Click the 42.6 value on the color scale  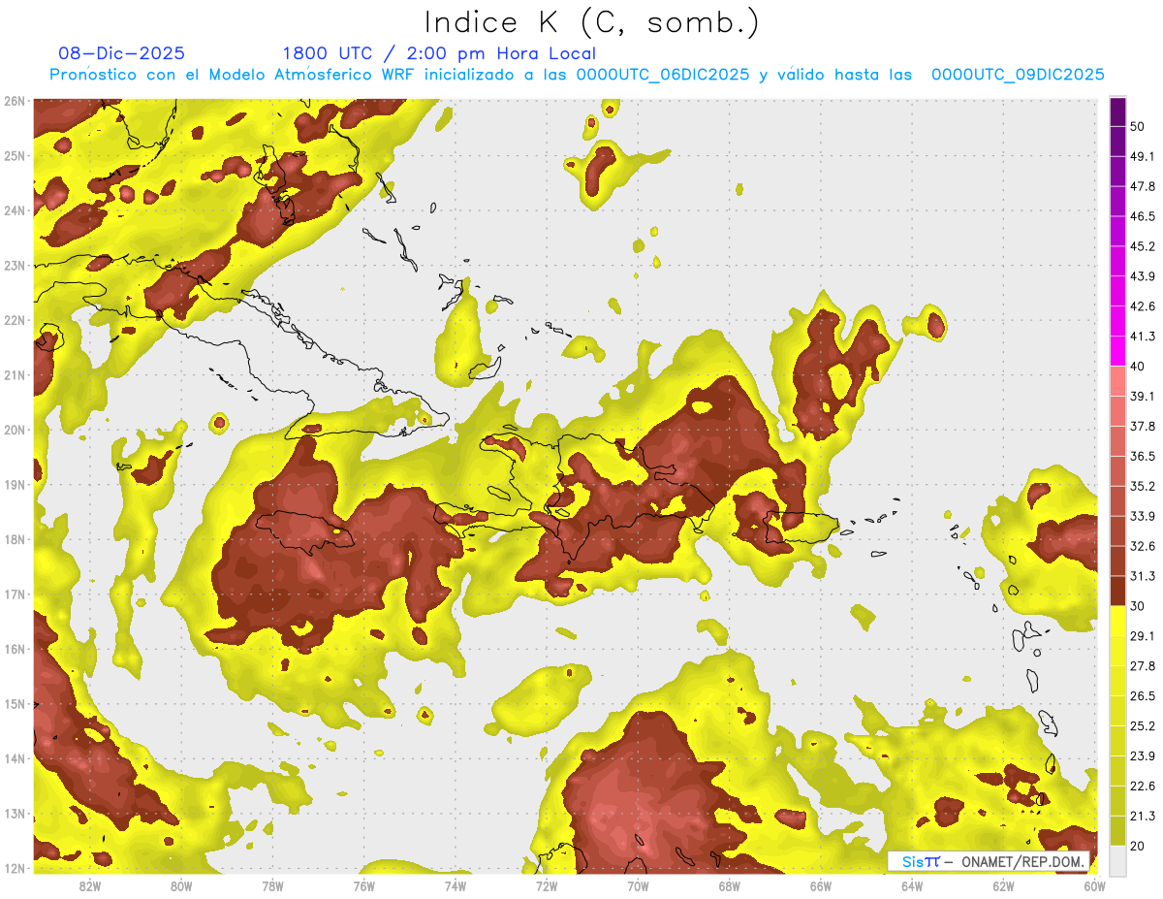pyautogui.click(x=1143, y=306)
